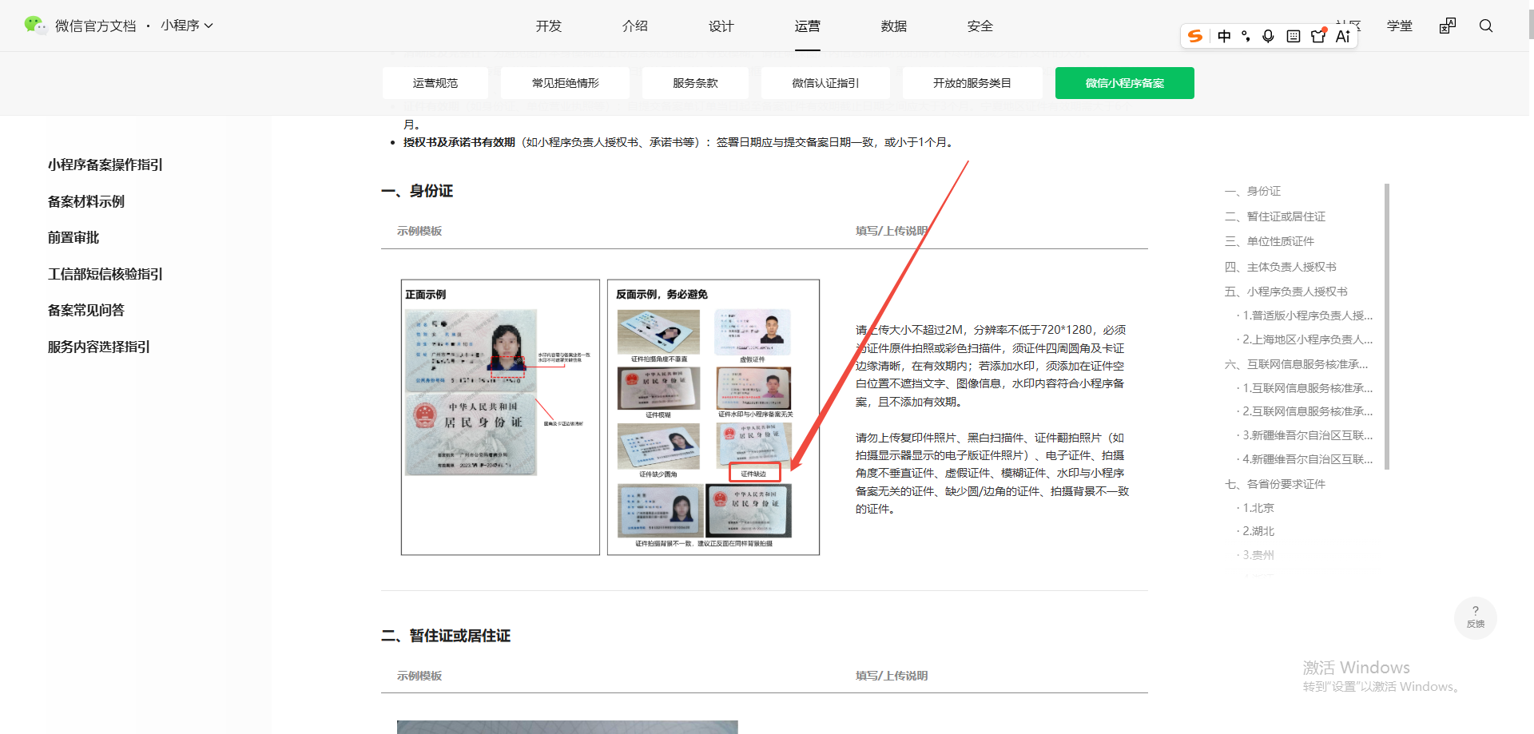Switch to the 服务条款 tab
This screenshot has height=734, width=1534.
click(x=695, y=83)
